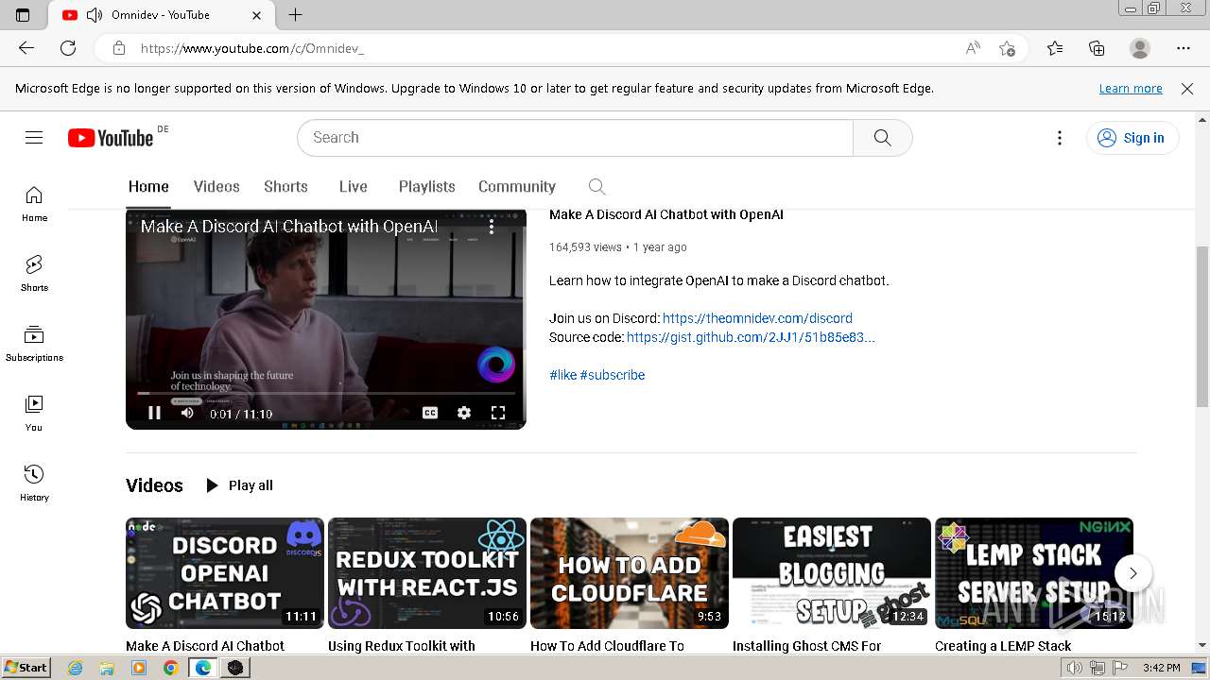Open a new browser tab

coord(295,15)
